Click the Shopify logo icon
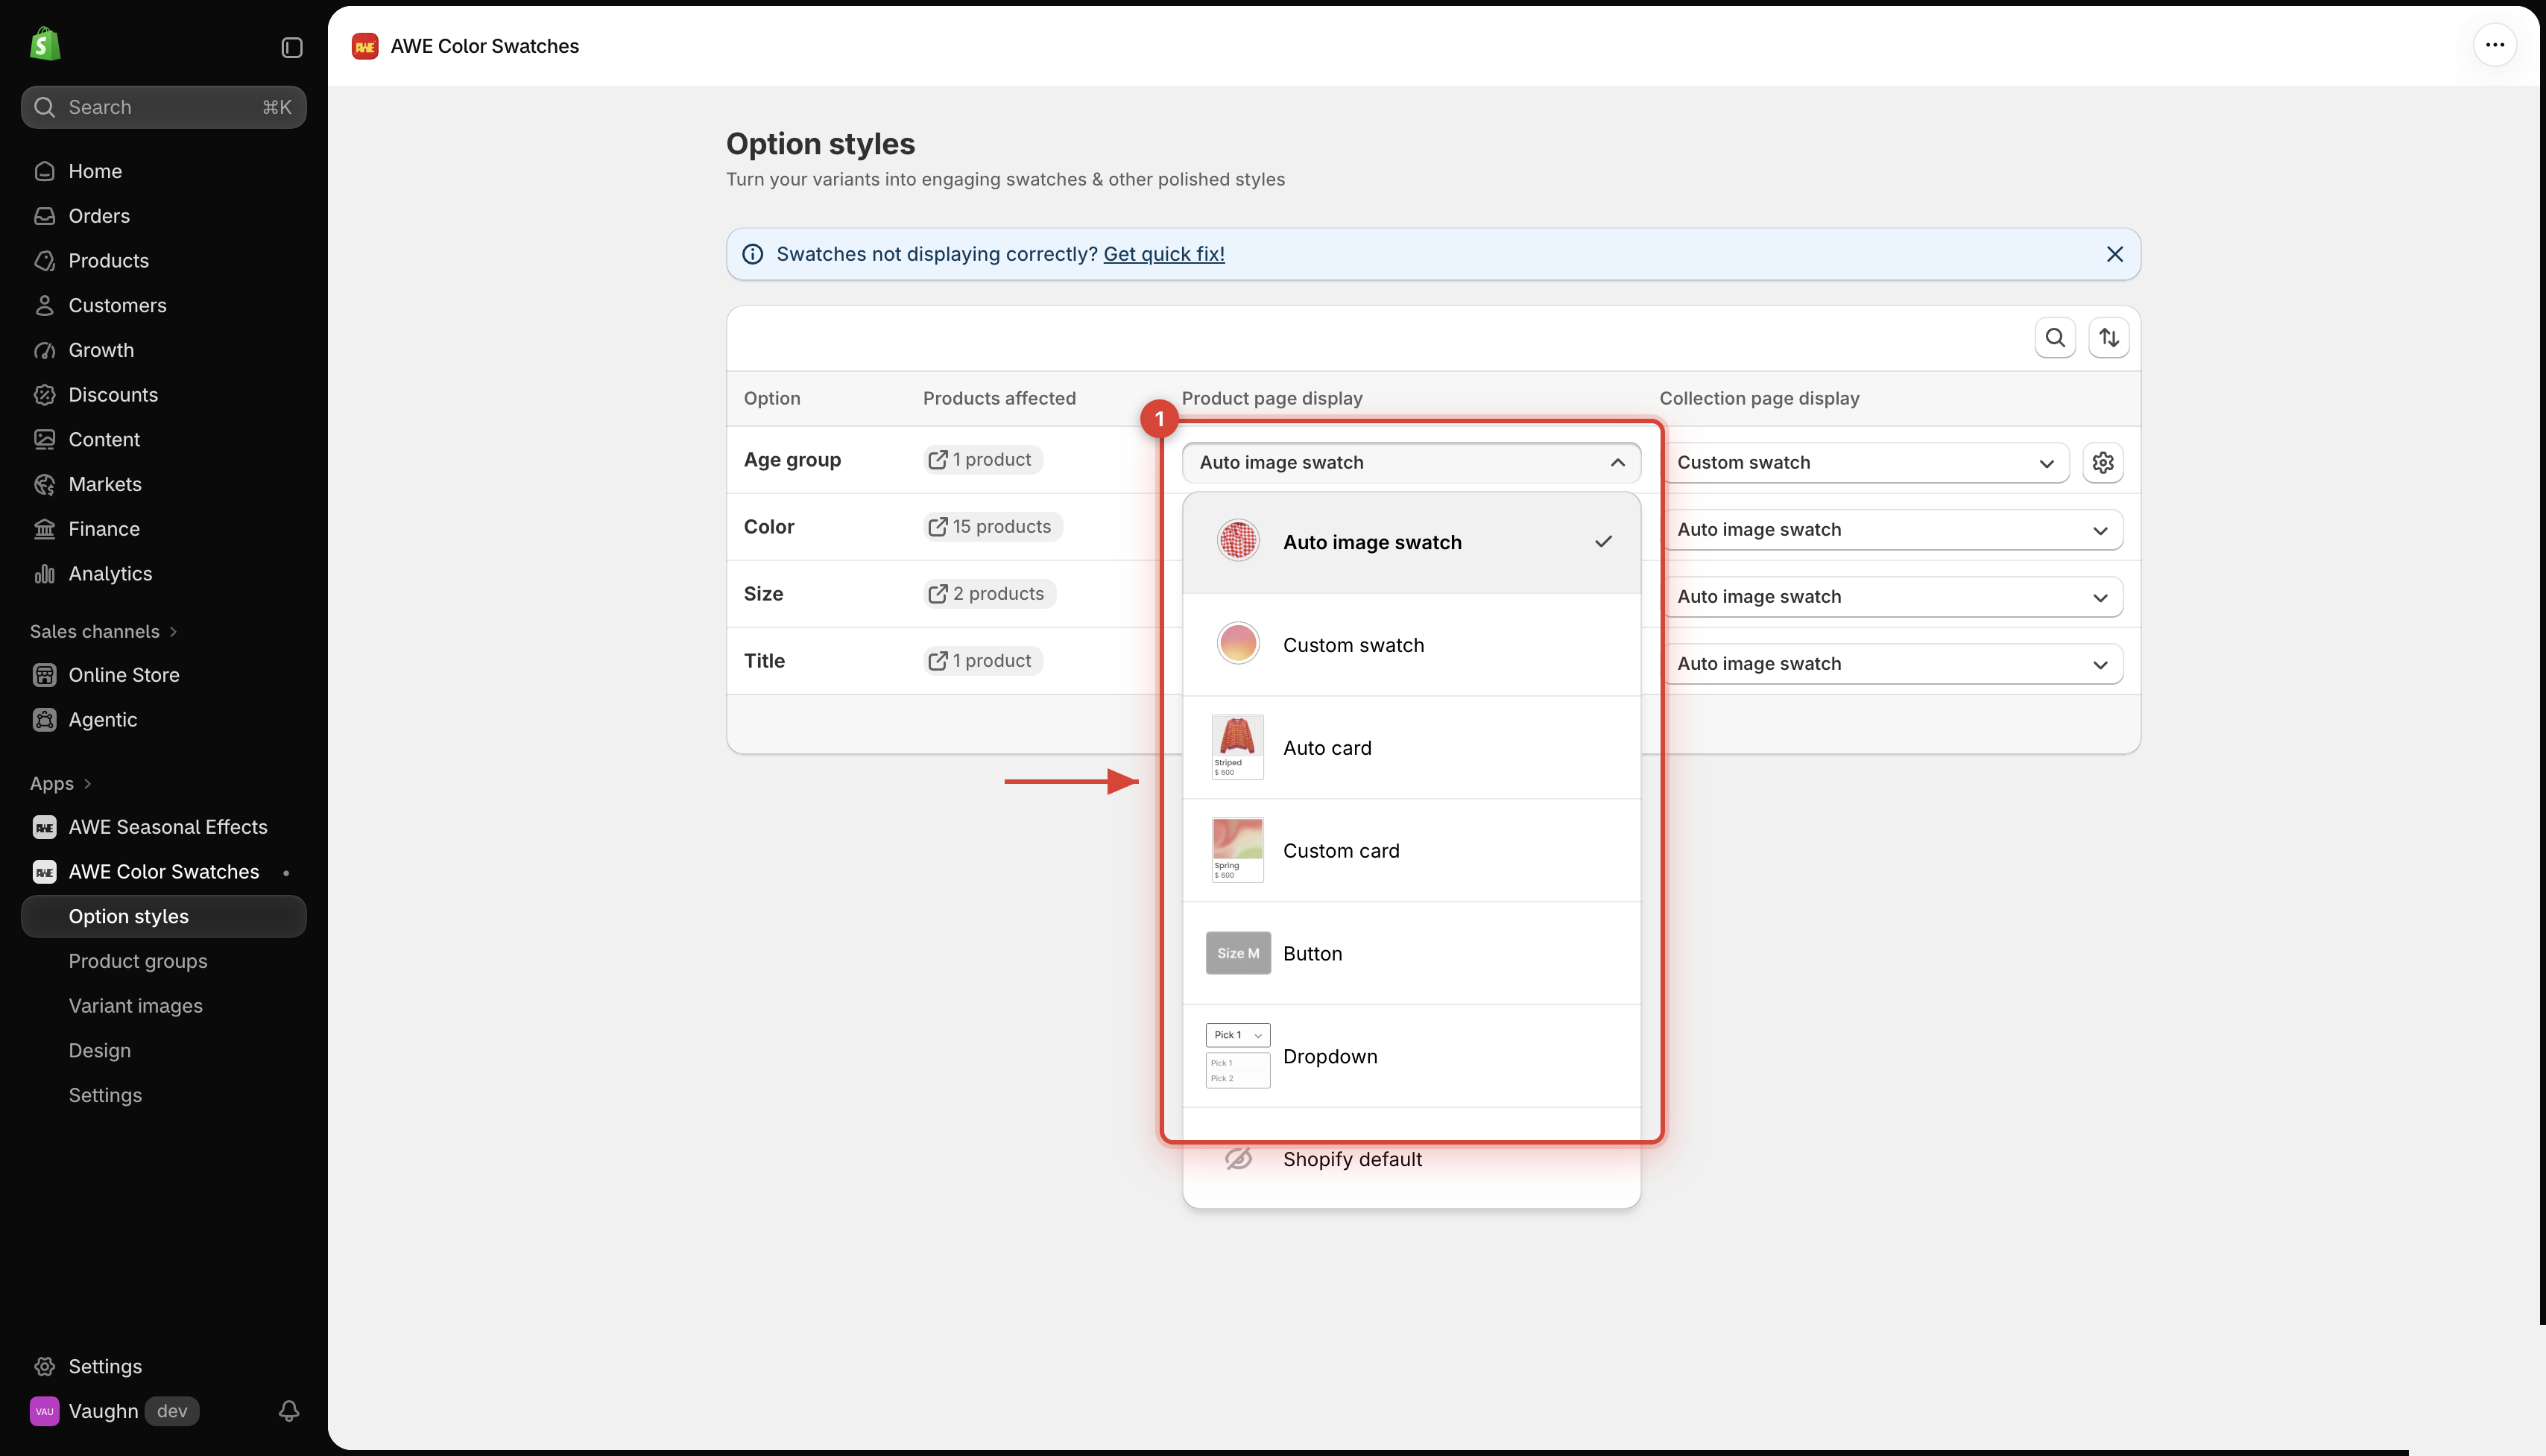The height and width of the screenshot is (1456, 2546). pos(45,45)
